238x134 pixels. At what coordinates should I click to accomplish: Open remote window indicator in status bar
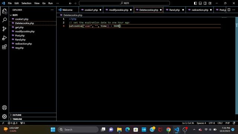[x=3, y=123]
